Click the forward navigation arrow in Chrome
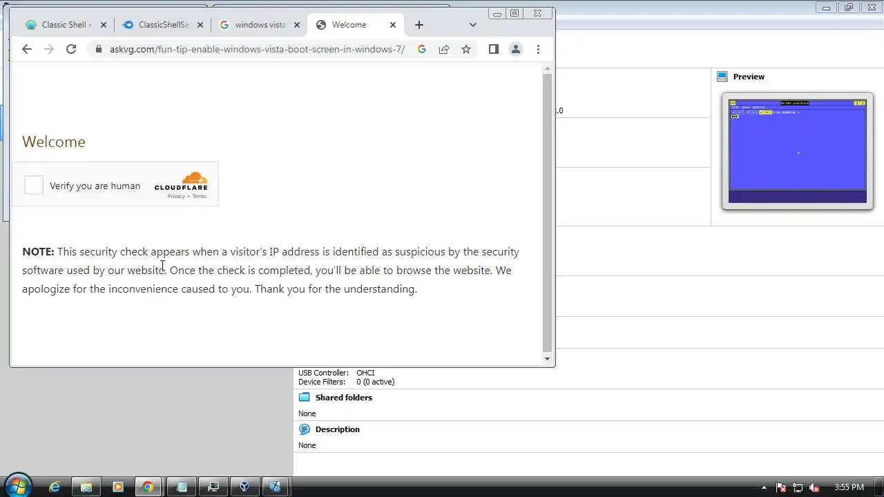 click(x=49, y=49)
